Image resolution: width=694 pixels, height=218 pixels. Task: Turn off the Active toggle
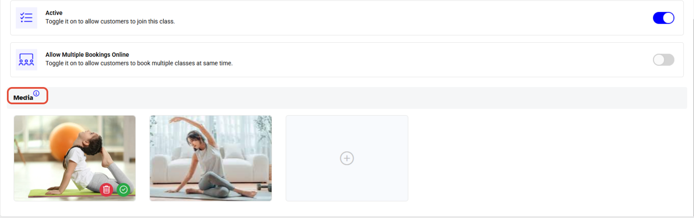coord(663,18)
